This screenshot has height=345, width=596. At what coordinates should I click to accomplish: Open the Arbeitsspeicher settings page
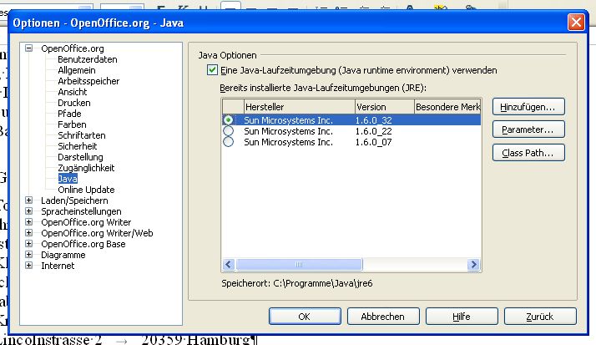pos(88,81)
